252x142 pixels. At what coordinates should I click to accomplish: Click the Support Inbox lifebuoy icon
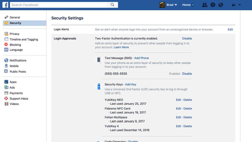(6, 98)
